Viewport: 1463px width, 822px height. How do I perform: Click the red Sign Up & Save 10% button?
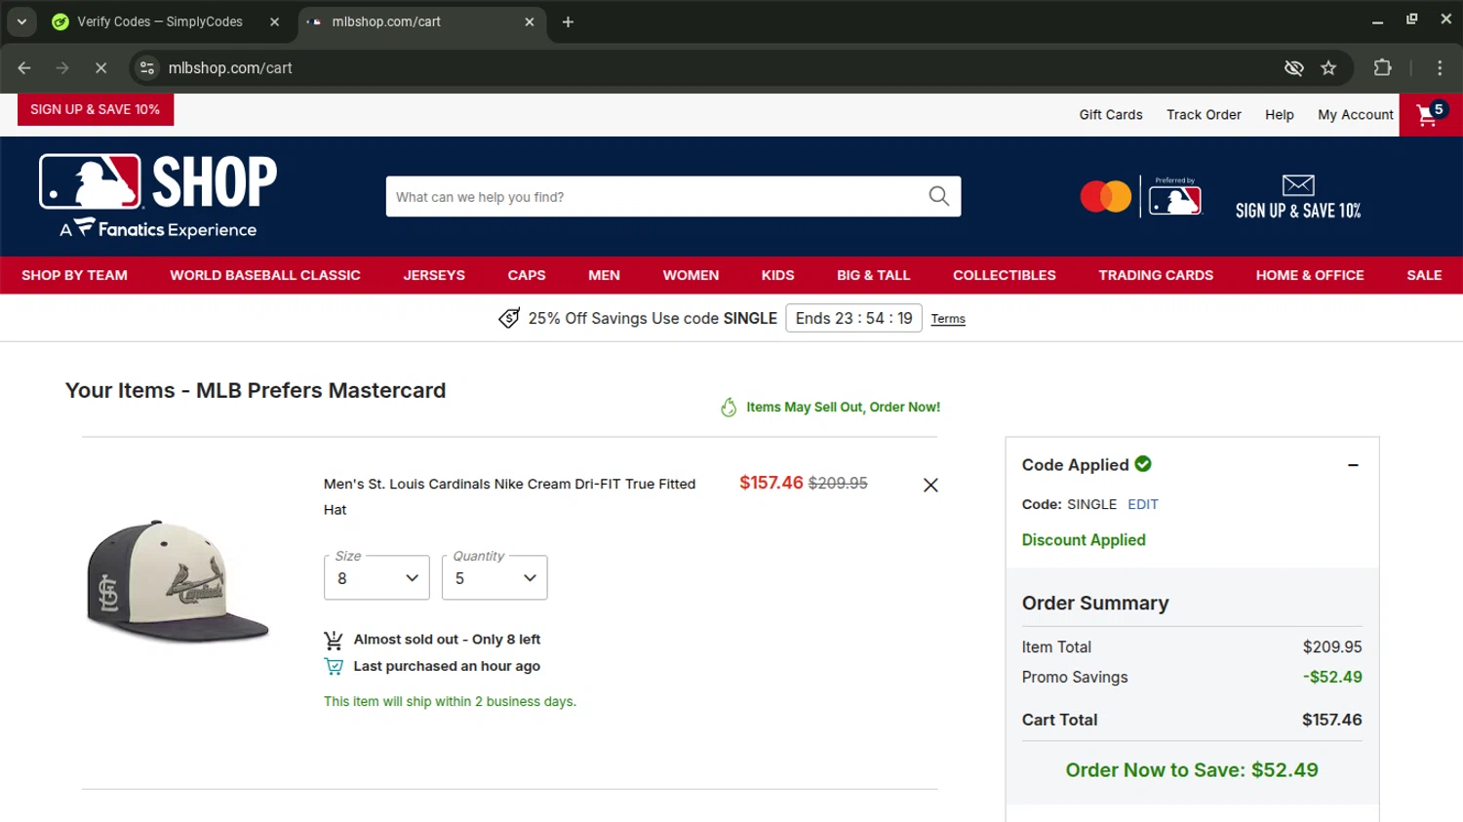point(96,109)
